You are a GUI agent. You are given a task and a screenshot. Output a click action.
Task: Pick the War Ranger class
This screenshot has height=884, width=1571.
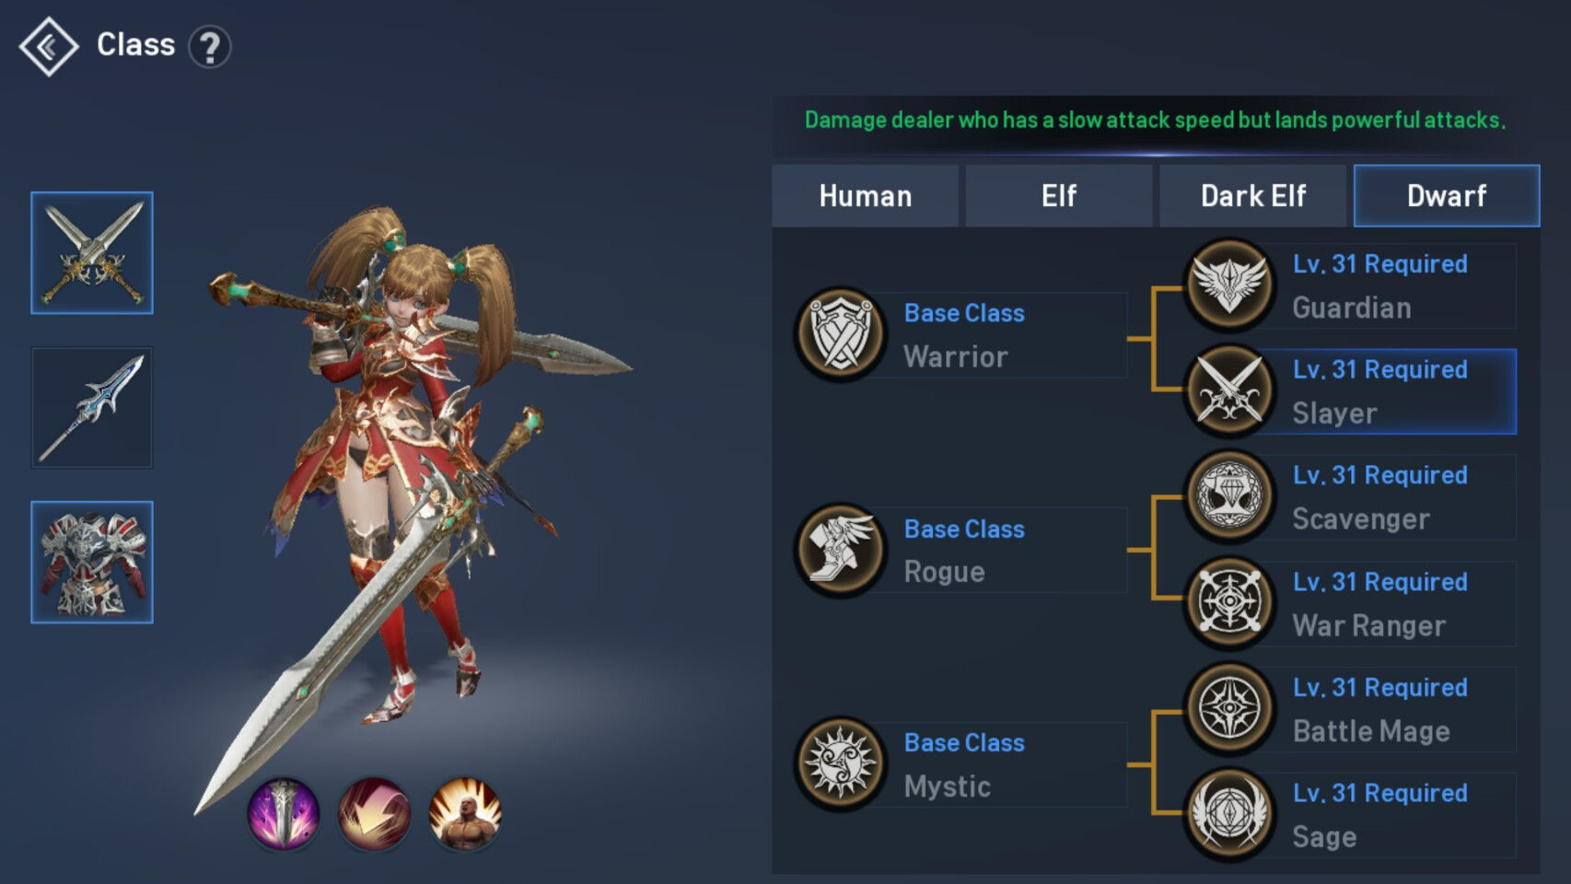pyautogui.click(x=1350, y=603)
